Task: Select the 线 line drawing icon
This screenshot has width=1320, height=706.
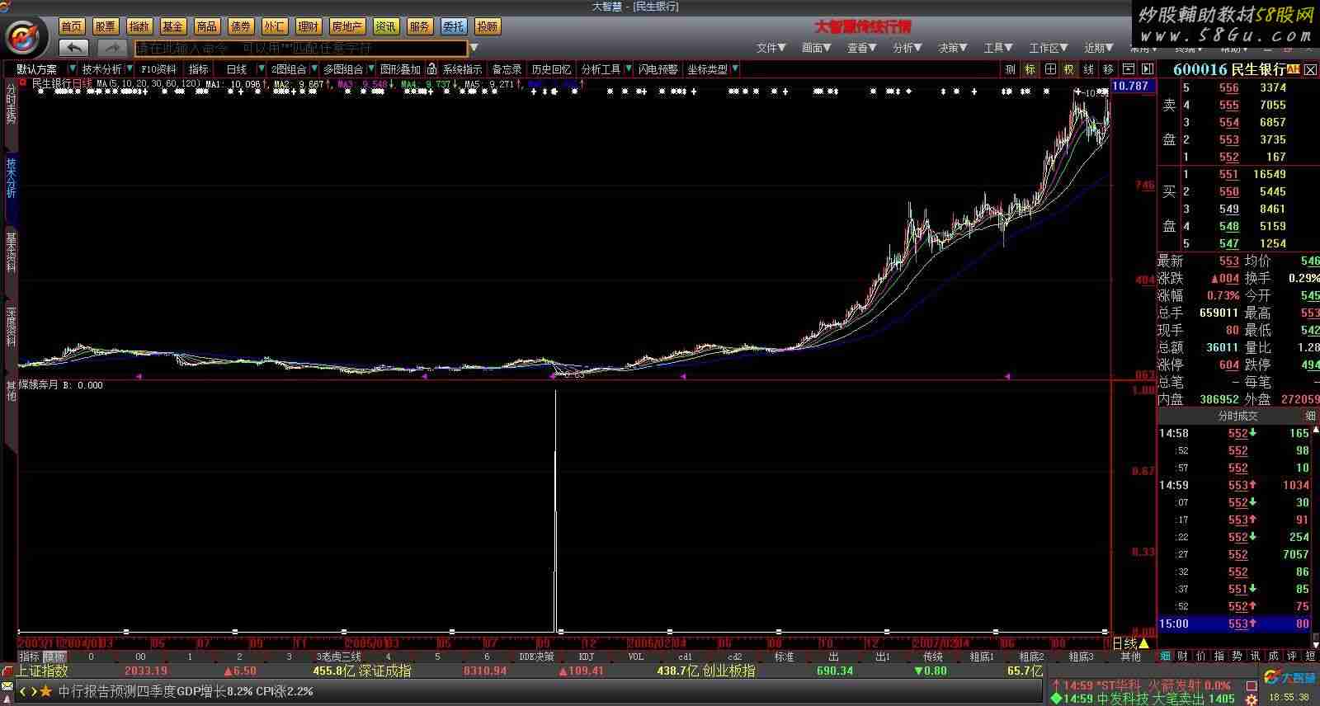Action: click(1089, 69)
